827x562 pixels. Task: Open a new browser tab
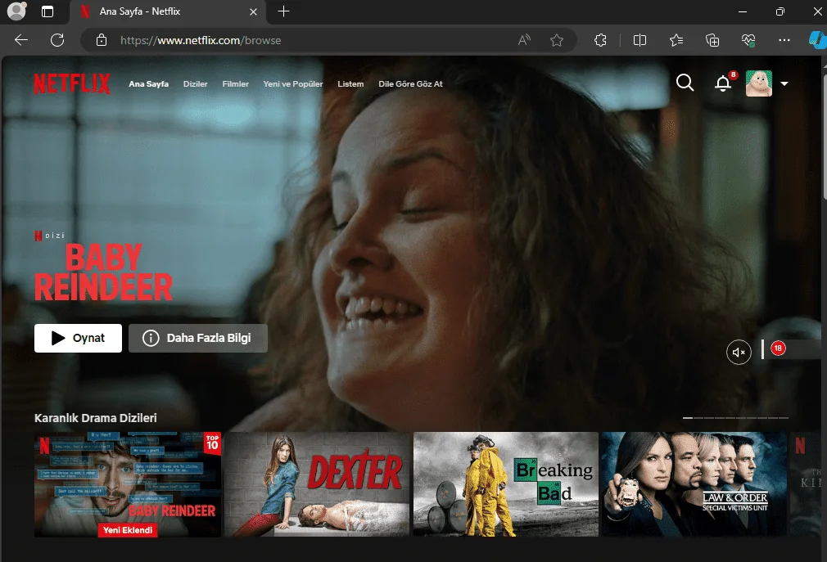coord(284,11)
